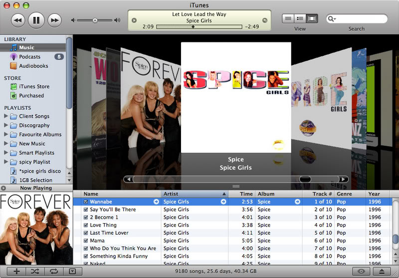
Task: Skip forward to the next track
Action: [x=55, y=20]
